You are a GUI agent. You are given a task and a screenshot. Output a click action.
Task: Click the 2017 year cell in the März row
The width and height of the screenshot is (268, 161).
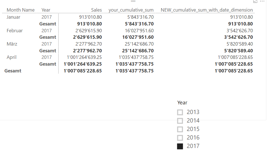point(46,44)
